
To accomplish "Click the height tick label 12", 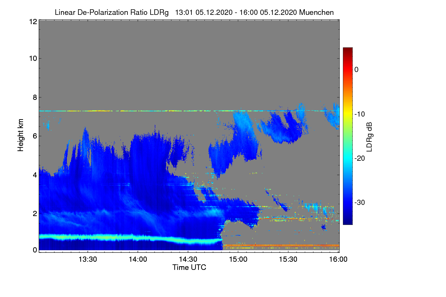I will [32, 22].
